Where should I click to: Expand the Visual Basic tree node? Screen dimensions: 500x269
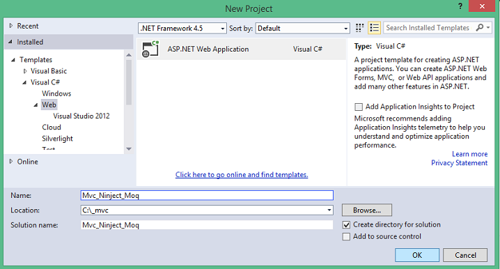pos(25,71)
